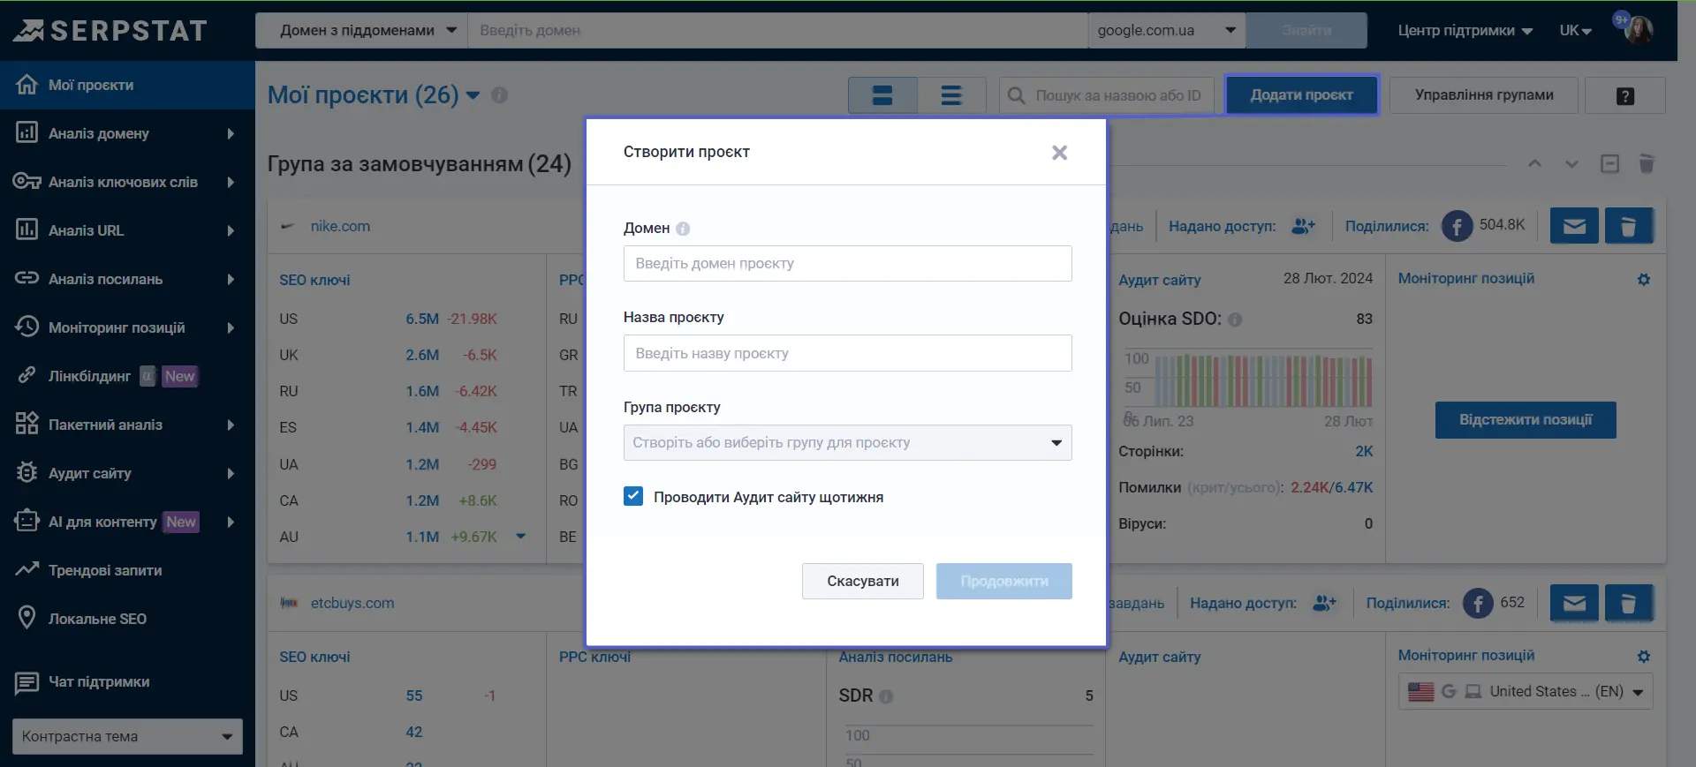Screen dimensions: 1696x767
Task: Delete the default group with trash icon
Action: [1647, 163]
